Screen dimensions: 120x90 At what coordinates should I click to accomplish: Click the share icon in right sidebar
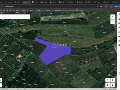click(119, 41)
